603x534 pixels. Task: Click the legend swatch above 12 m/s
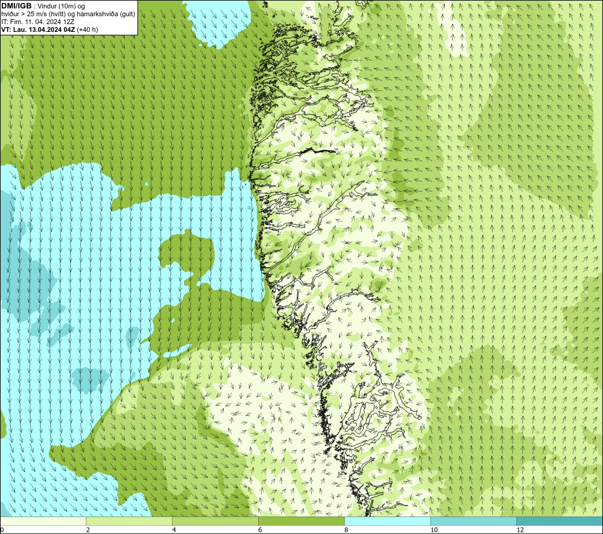[x=560, y=521]
